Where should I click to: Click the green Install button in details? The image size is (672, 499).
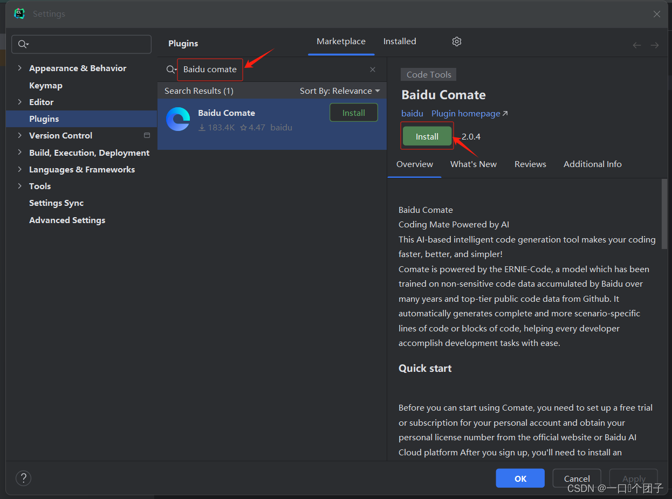[x=427, y=136]
